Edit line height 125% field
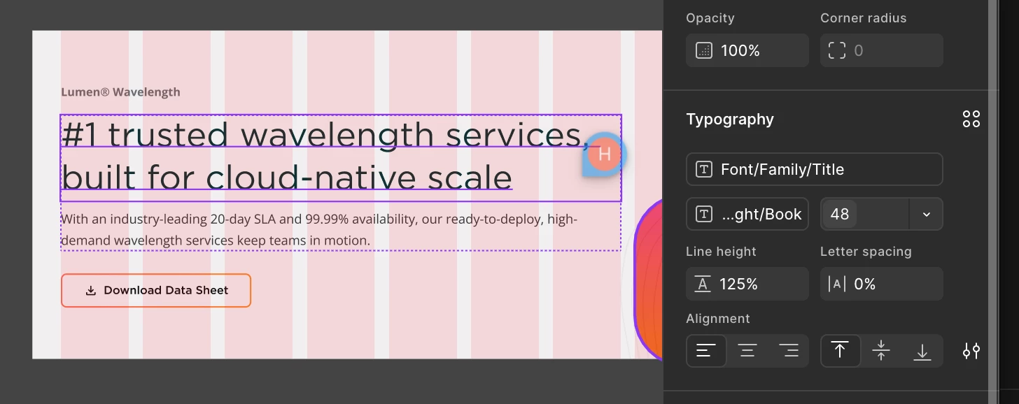 (747, 284)
